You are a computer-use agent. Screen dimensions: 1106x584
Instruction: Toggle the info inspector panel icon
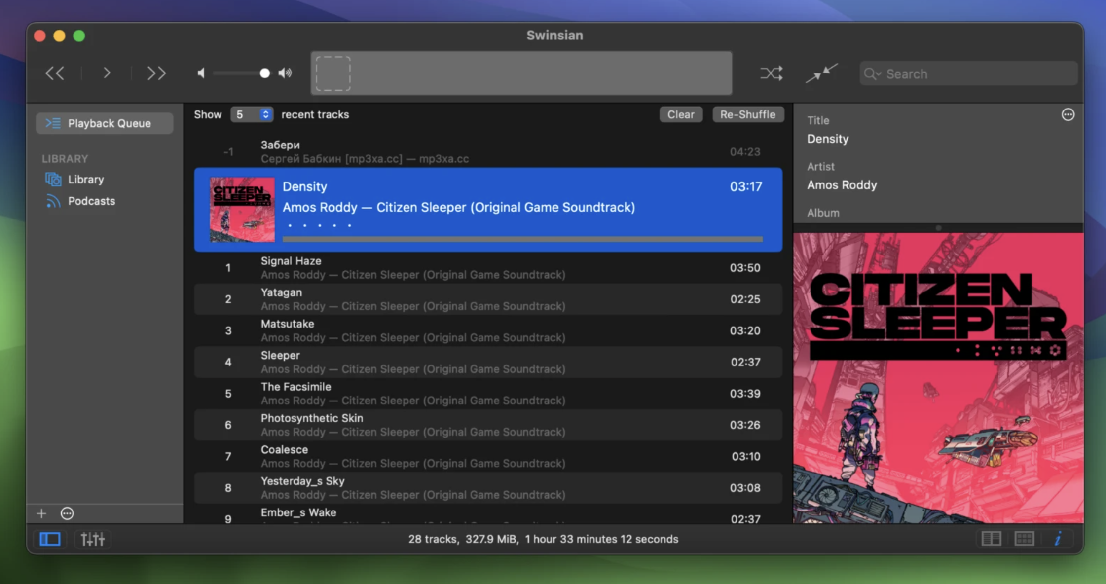point(1058,539)
